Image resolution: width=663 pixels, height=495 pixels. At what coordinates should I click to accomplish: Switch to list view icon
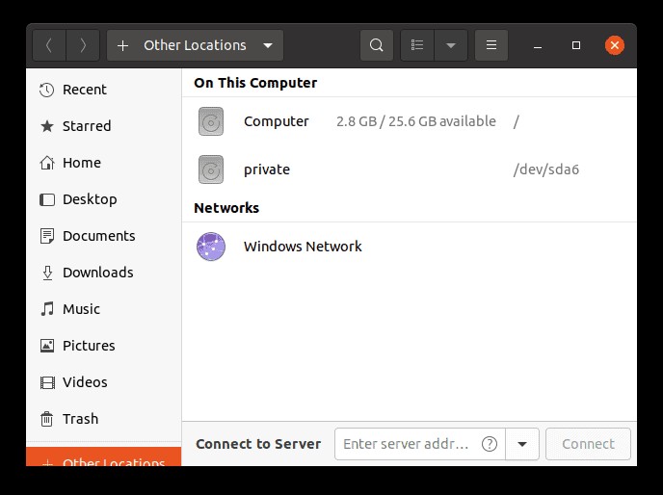(x=417, y=45)
